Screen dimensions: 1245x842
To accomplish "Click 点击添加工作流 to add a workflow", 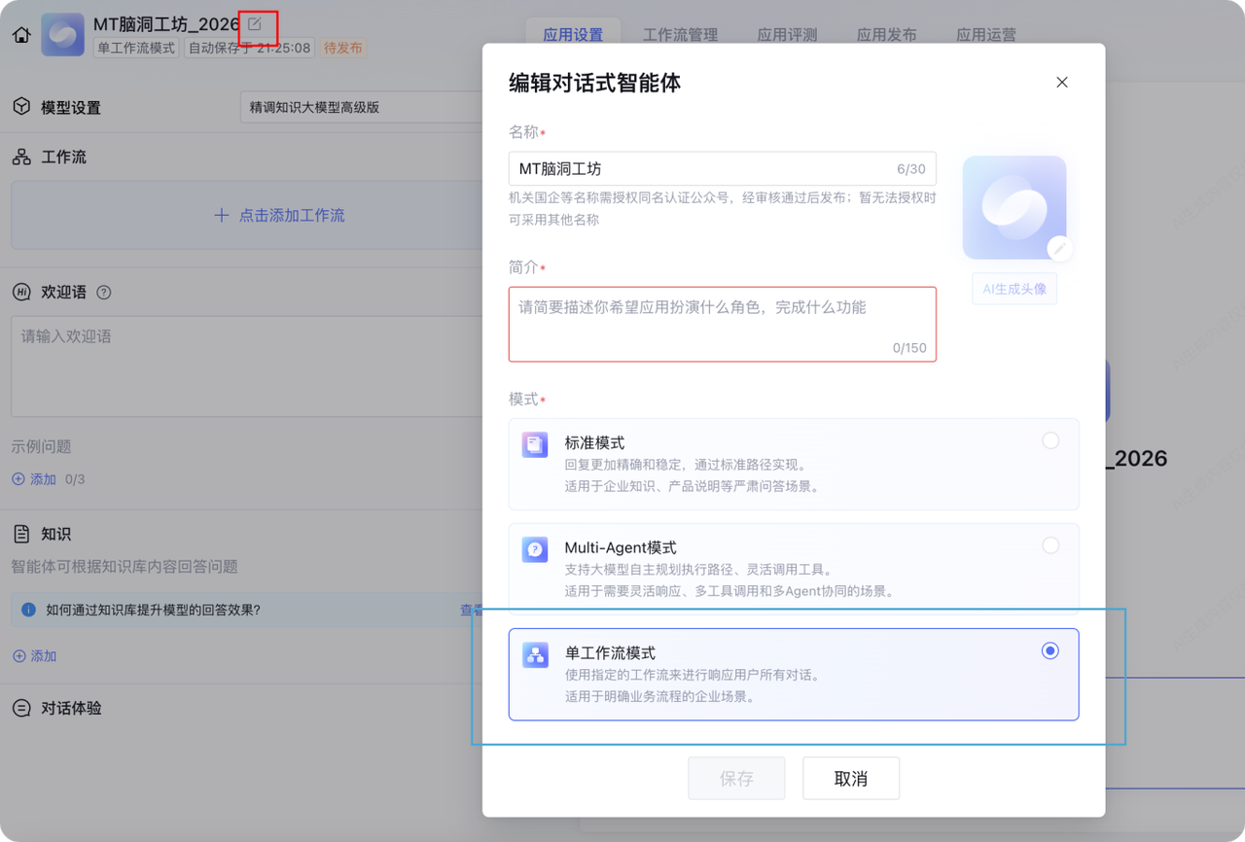I will (x=280, y=216).
